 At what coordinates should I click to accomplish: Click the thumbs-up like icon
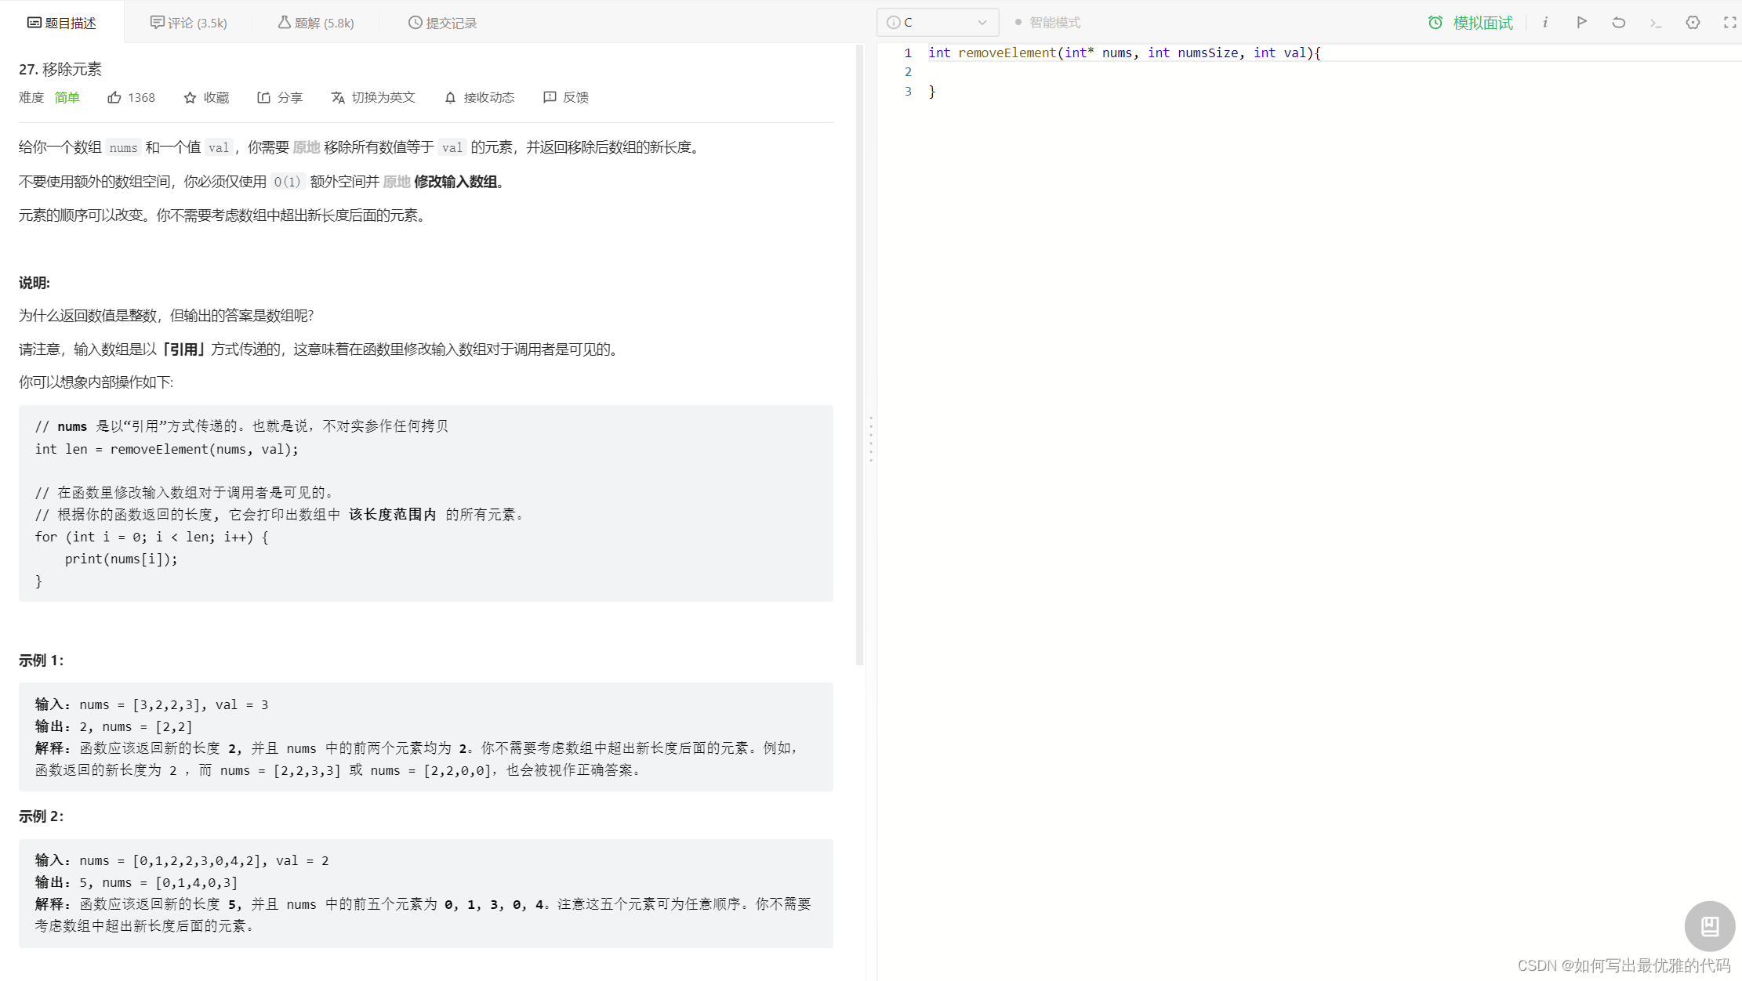coord(114,97)
